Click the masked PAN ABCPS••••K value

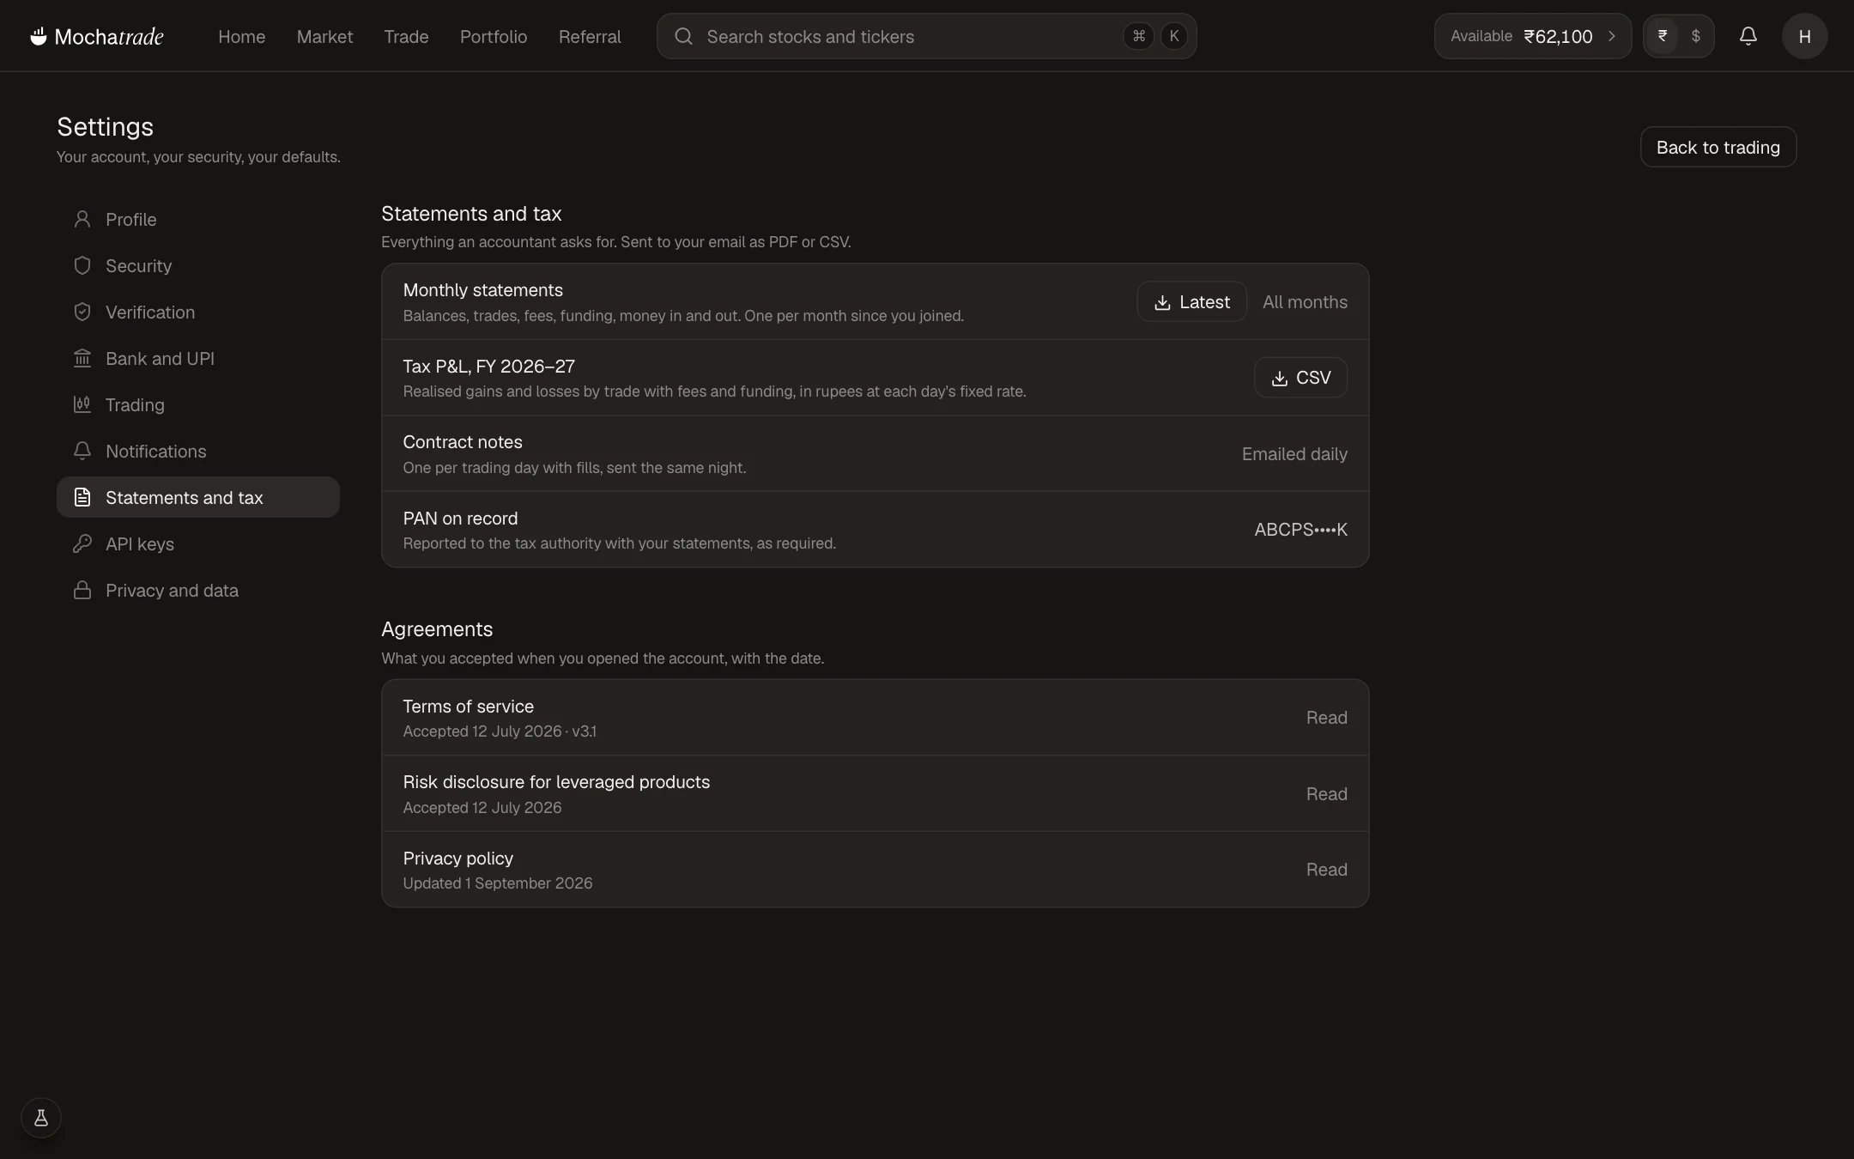(1300, 530)
